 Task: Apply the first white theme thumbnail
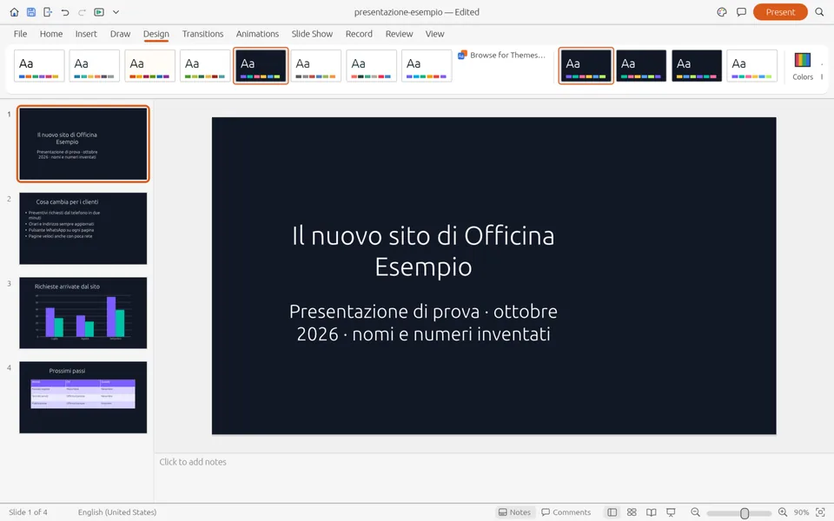[39, 65]
